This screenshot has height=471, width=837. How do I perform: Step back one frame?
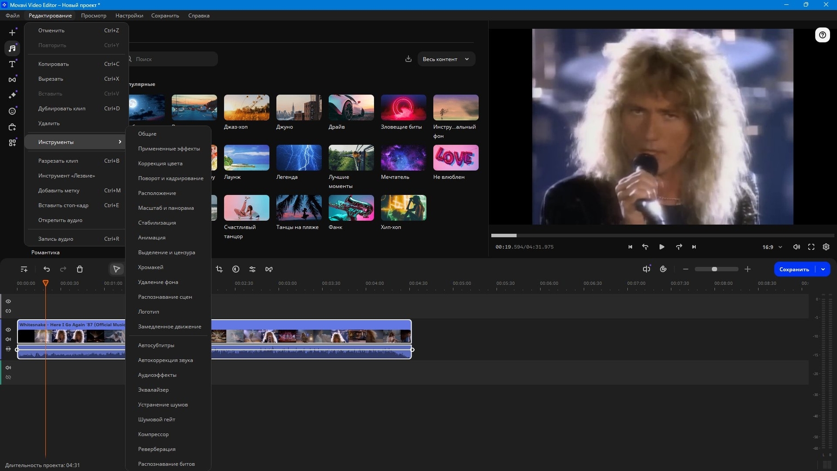pos(645,247)
